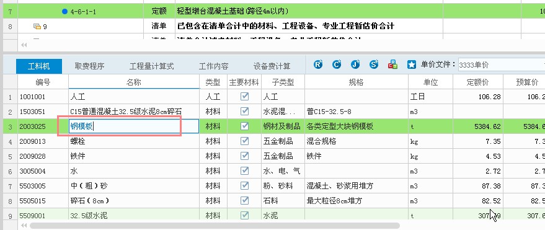Toggle main material checkbox for 32.5级水泥
Image resolution: width=545 pixels, height=230 pixels.
click(245, 215)
